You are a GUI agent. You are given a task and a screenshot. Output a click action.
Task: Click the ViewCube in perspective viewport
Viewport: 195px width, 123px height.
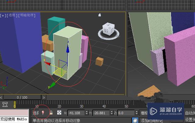point(108,29)
